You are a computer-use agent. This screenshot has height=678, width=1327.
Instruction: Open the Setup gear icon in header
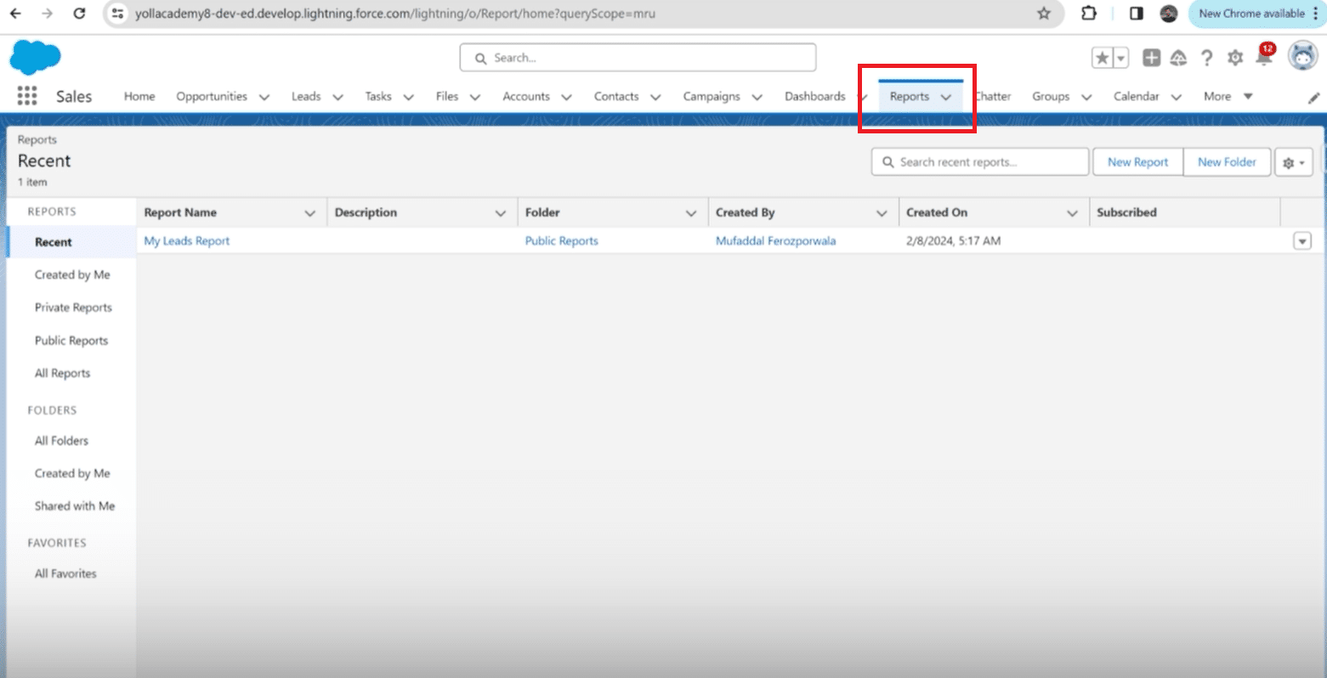coord(1235,58)
